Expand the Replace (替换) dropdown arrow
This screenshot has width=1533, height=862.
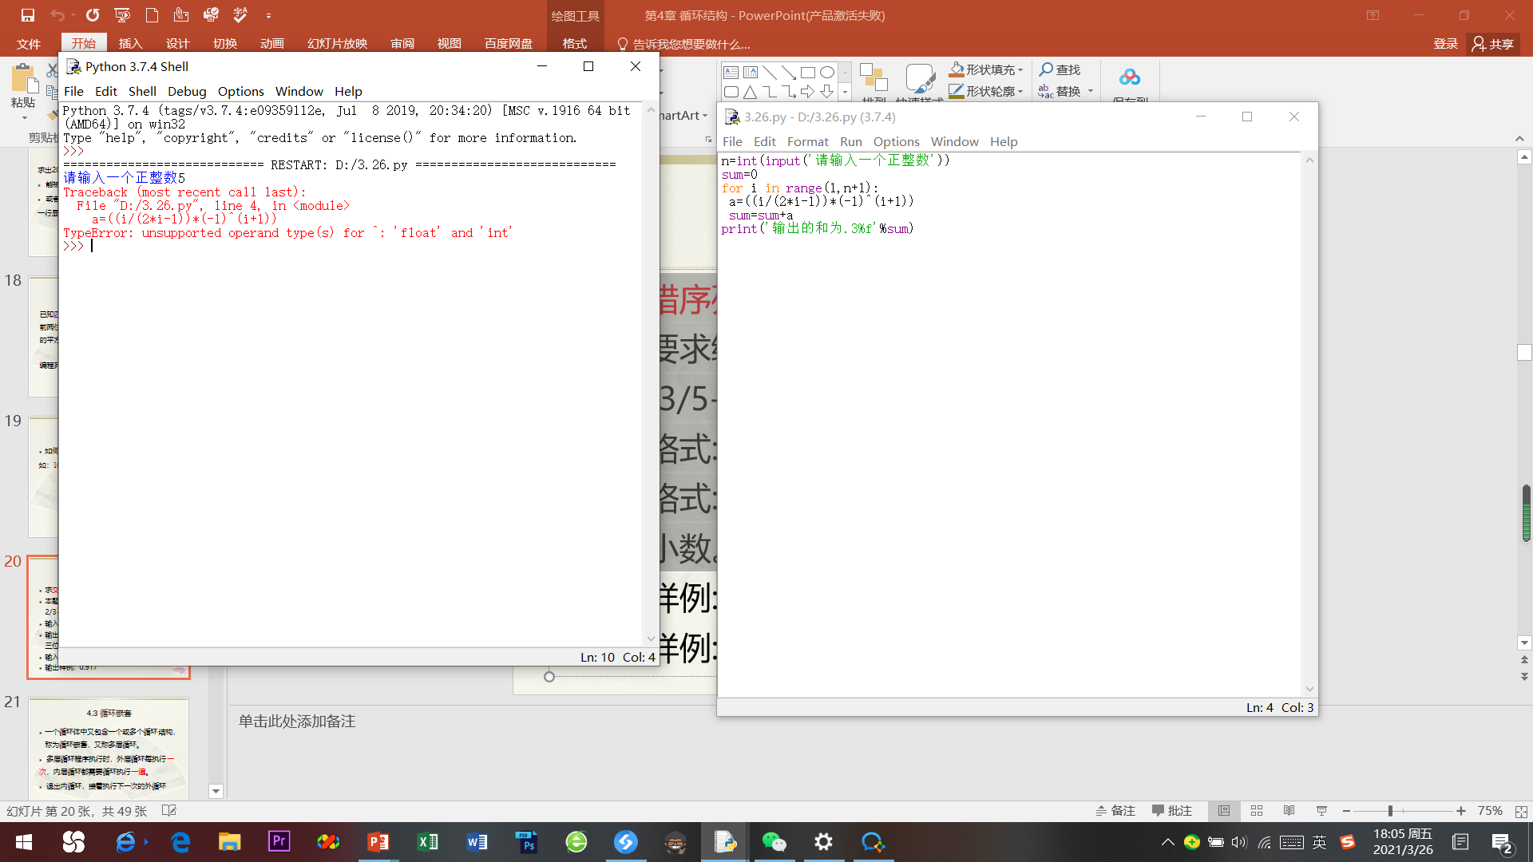[x=1091, y=91]
